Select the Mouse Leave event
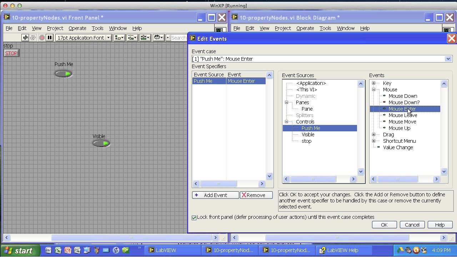The height and width of the screenshot is (257, 457). [x=403, y=115]
